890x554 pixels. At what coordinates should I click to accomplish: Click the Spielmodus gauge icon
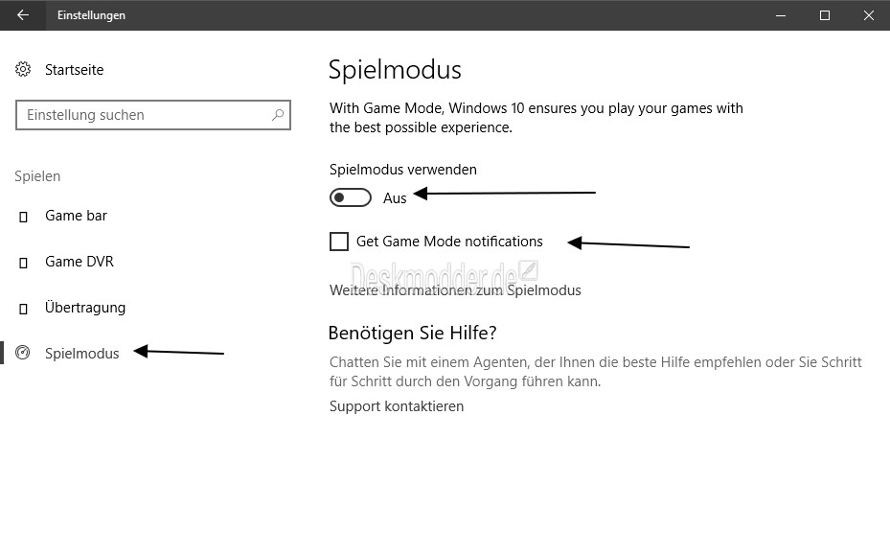tap(23, 353)
